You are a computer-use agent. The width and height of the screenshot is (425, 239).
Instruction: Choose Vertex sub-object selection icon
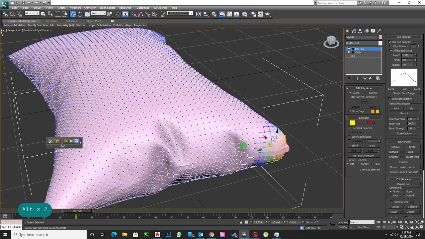(x=353, y=123)
